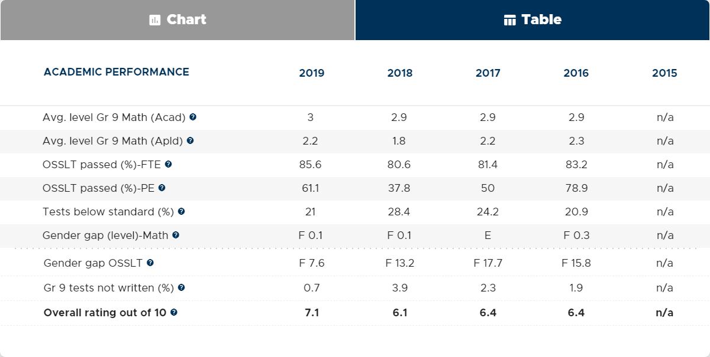The height and width of the screenshot is (357, 710).
Task: Click question icon for Gr 9 tests not written
Action: pos(181,287)
